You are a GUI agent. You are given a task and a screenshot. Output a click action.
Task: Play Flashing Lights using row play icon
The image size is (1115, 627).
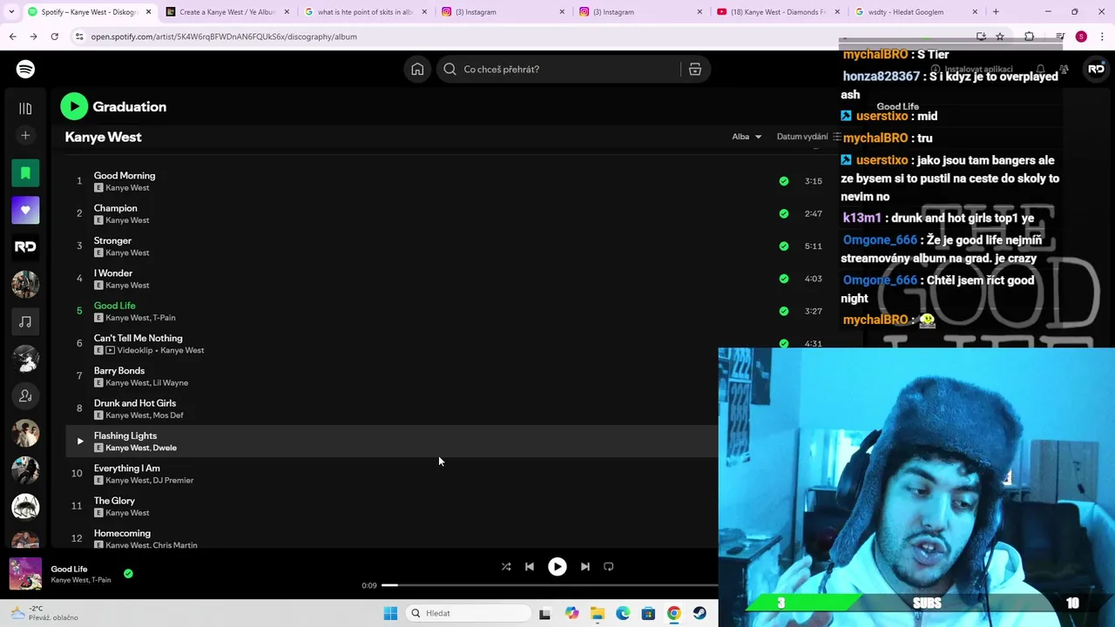[x=79, y=441]
